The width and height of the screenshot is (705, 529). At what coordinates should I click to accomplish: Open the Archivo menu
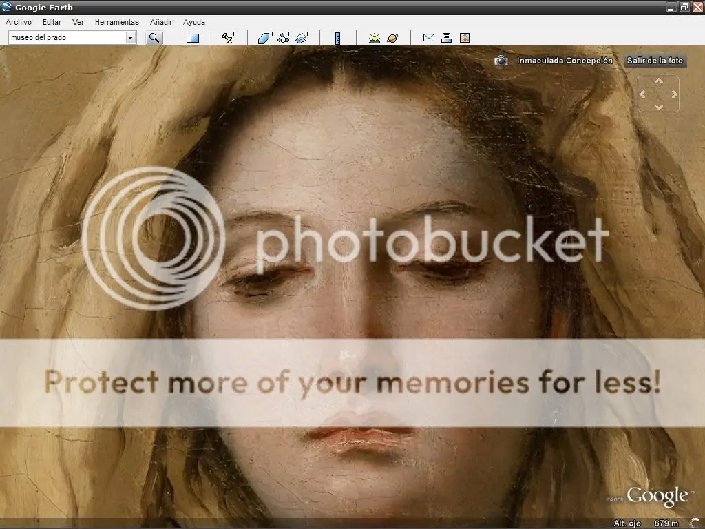click(x=19, y=22)
